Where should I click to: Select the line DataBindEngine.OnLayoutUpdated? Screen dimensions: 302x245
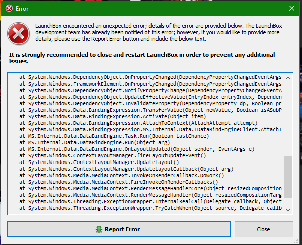pyautogui.click(x=137, y=149)
